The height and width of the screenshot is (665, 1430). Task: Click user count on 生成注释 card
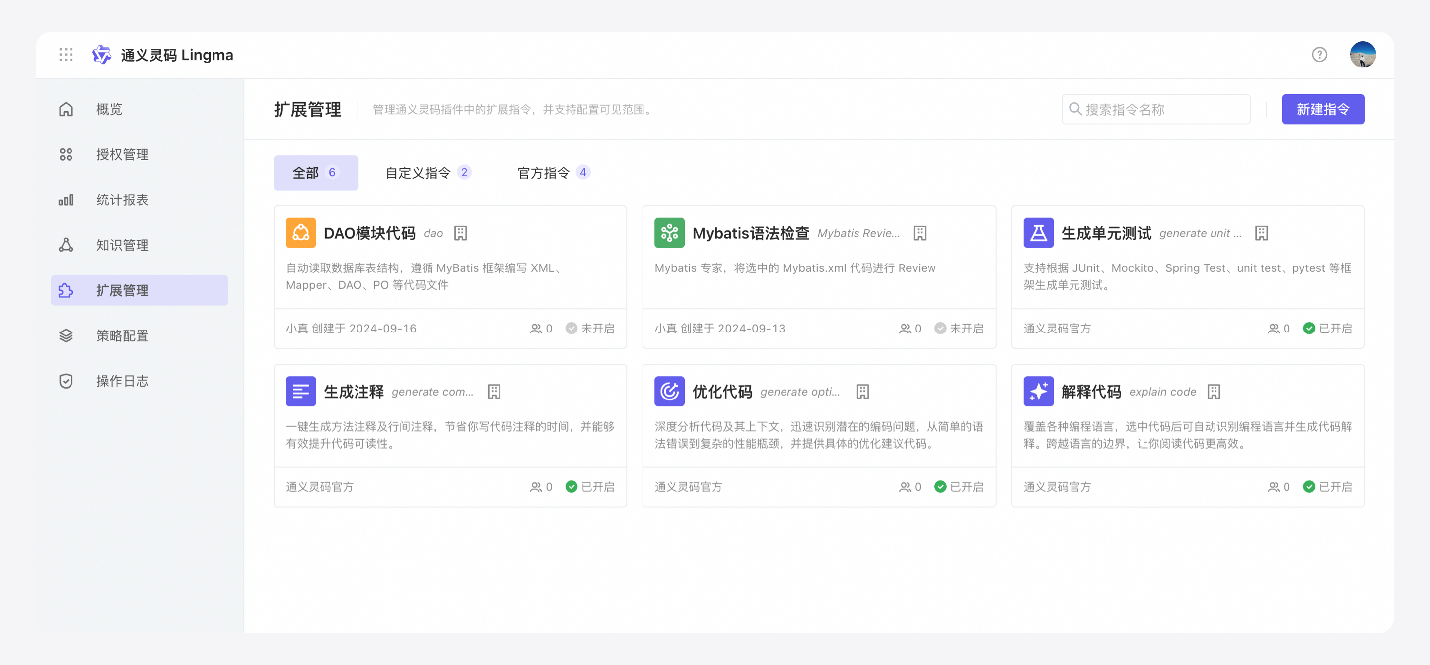click(x=541, y=486)
